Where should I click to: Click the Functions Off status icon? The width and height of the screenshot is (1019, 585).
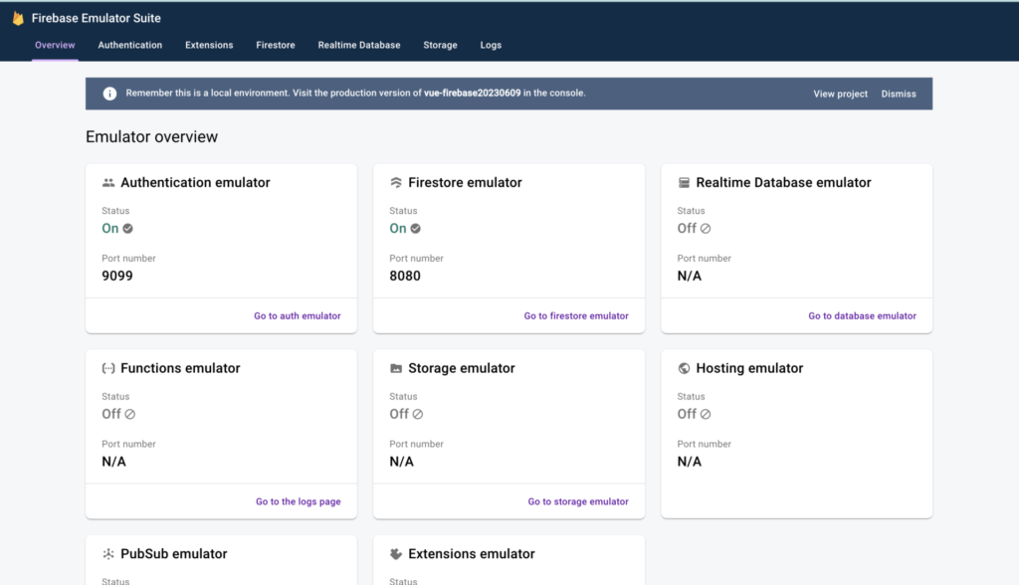click(130, 414)
